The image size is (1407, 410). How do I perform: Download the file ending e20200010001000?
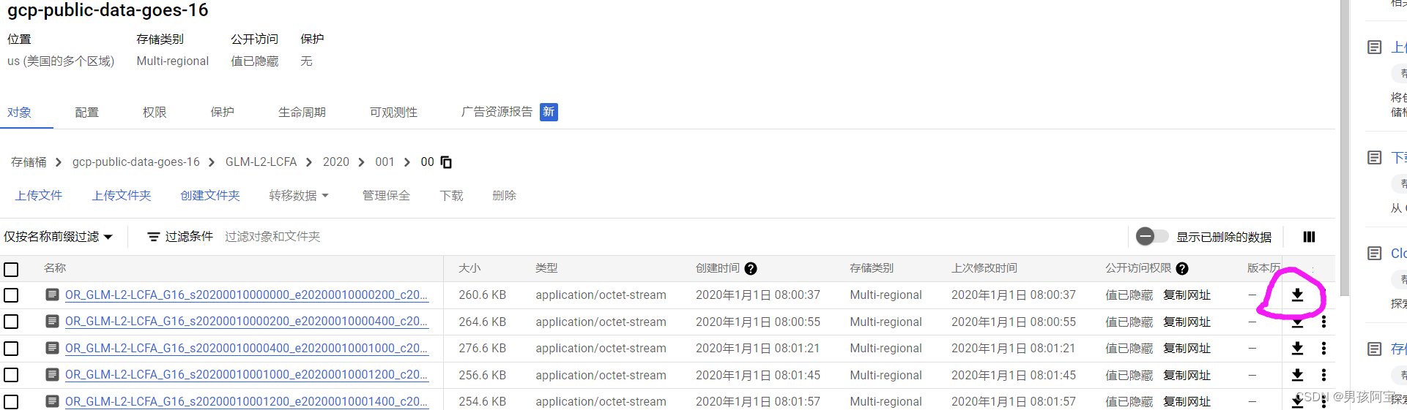1297,349
